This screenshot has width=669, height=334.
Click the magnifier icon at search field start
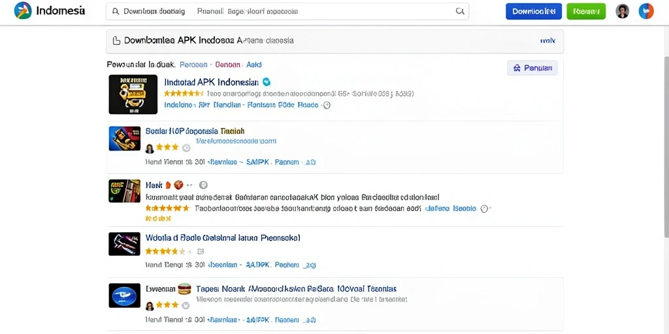click(115, 12)
